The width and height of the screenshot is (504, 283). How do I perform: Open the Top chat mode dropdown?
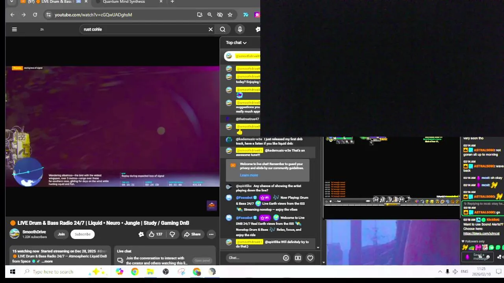click(236, 42)
